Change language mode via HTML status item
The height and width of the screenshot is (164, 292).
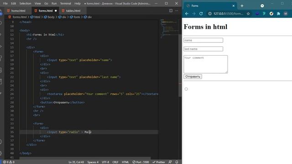click(x=125, y=162)
